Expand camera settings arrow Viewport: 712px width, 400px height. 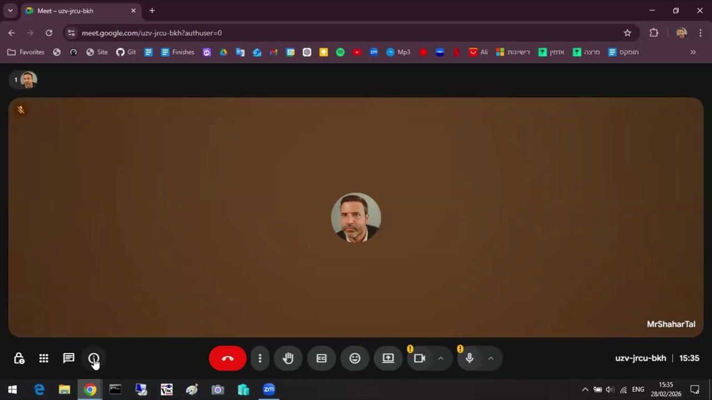[x=441, y=358]
